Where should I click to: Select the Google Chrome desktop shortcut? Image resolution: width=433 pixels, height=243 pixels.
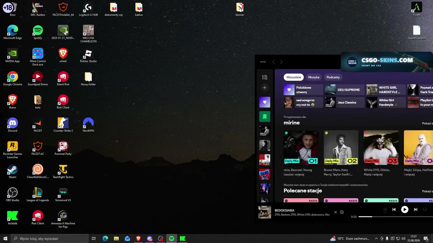point(13,79)
